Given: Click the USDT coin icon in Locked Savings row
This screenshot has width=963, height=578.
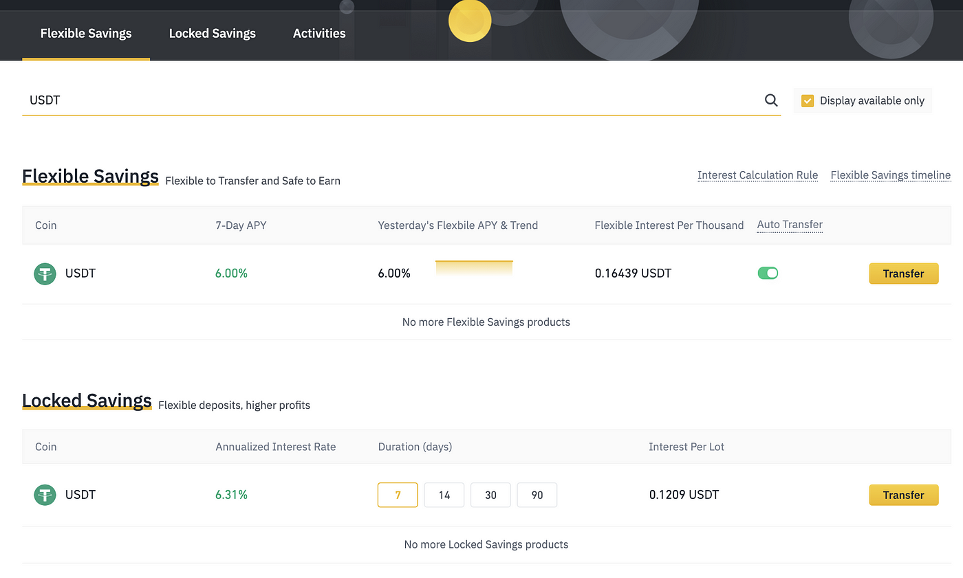Looking at the screenshot, I should click(x=45, y=495).
